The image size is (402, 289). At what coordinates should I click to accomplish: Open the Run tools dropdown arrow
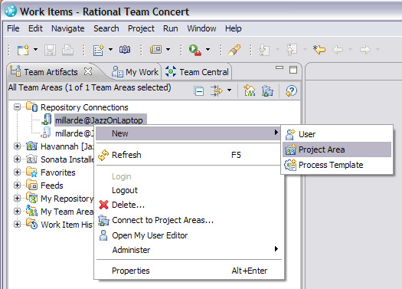208,49
